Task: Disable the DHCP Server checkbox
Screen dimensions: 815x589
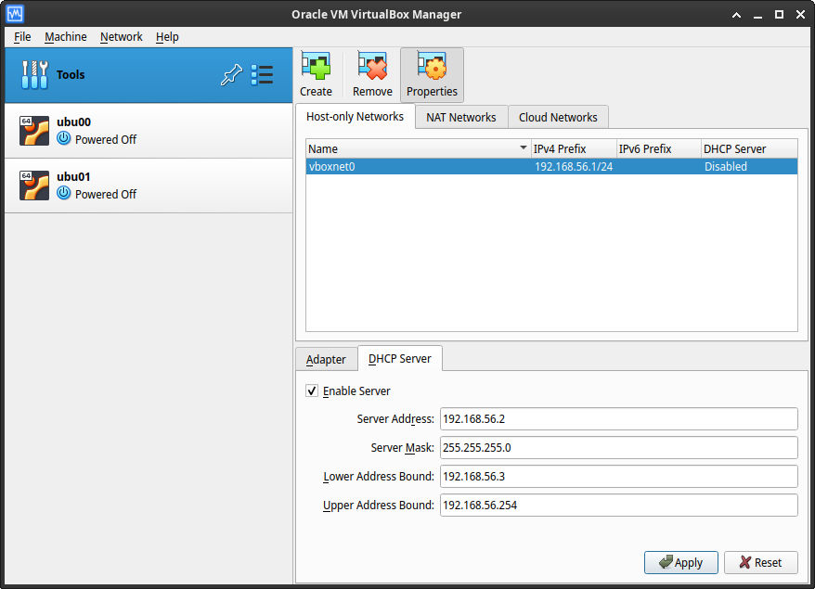Action: pyautogui.click(x=312, y=391)
